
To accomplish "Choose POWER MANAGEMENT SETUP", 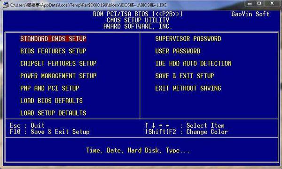I will [x=58, y=76].
